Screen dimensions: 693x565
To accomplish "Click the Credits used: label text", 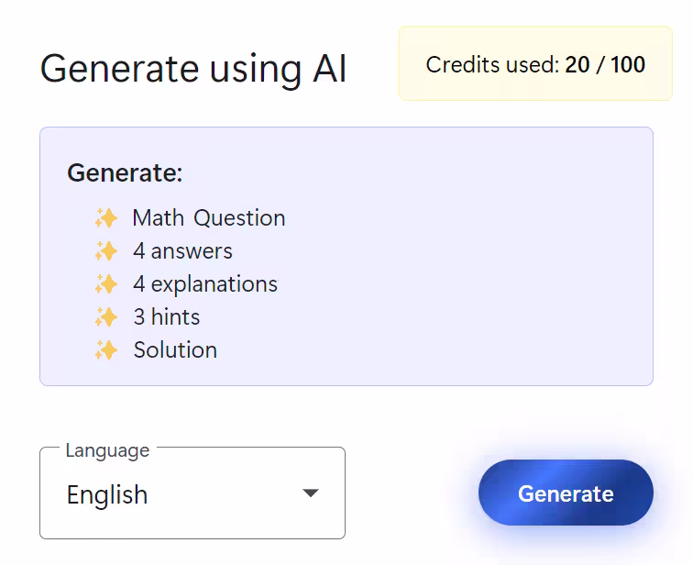I will pos(492,65).
